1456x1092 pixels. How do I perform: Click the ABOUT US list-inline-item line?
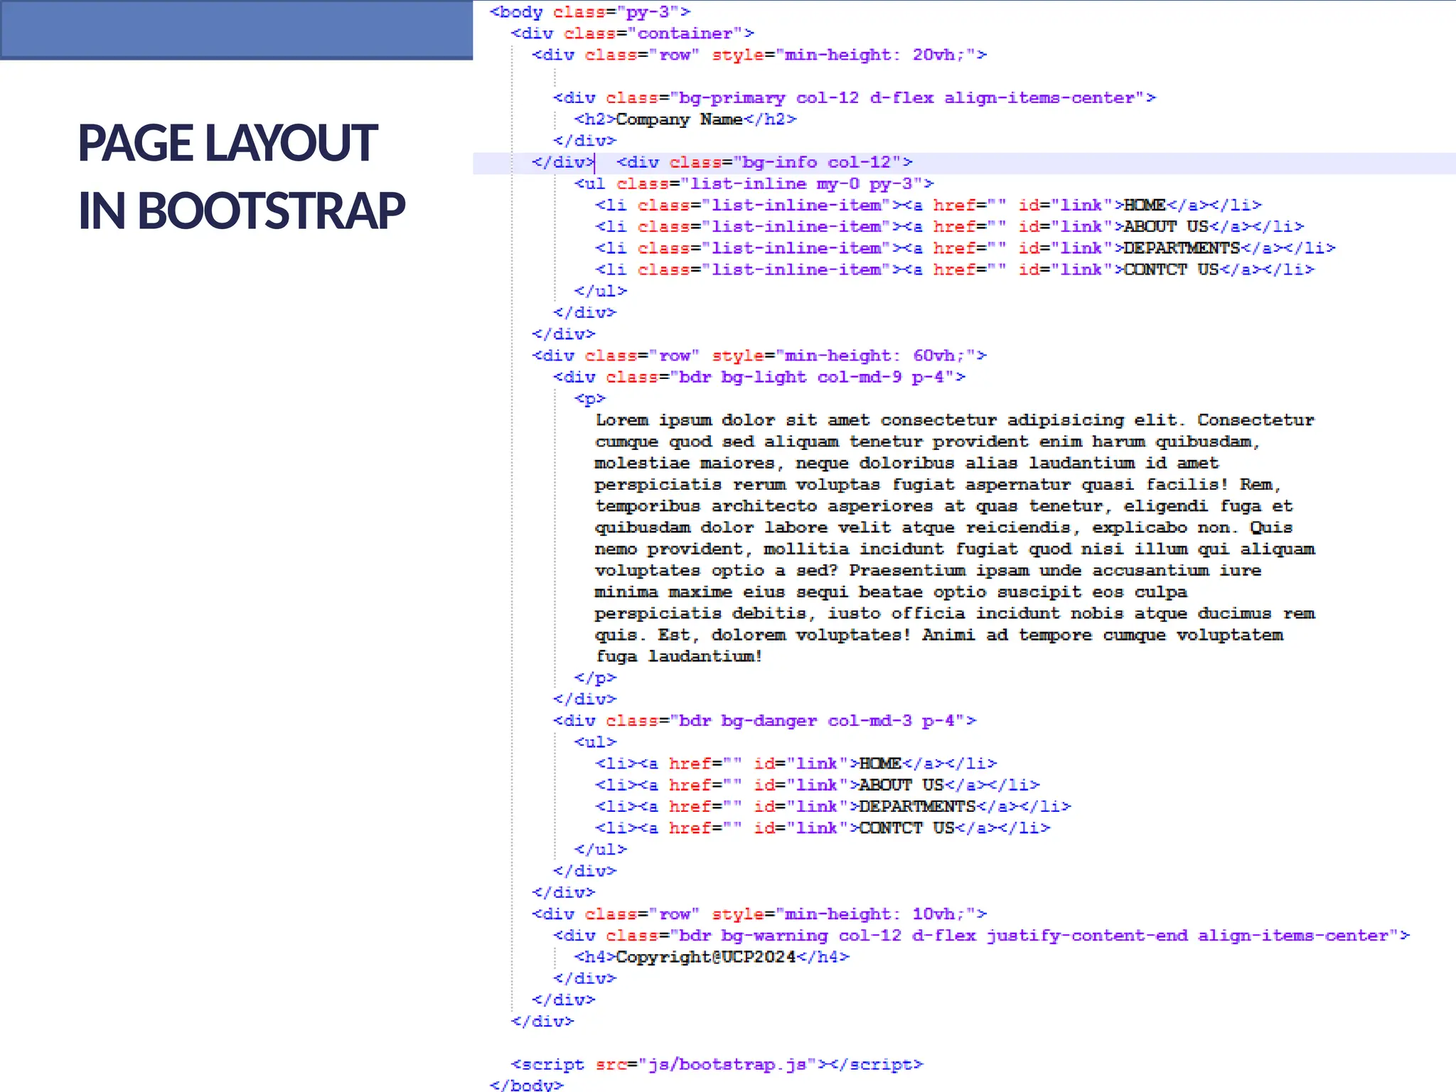949,227
